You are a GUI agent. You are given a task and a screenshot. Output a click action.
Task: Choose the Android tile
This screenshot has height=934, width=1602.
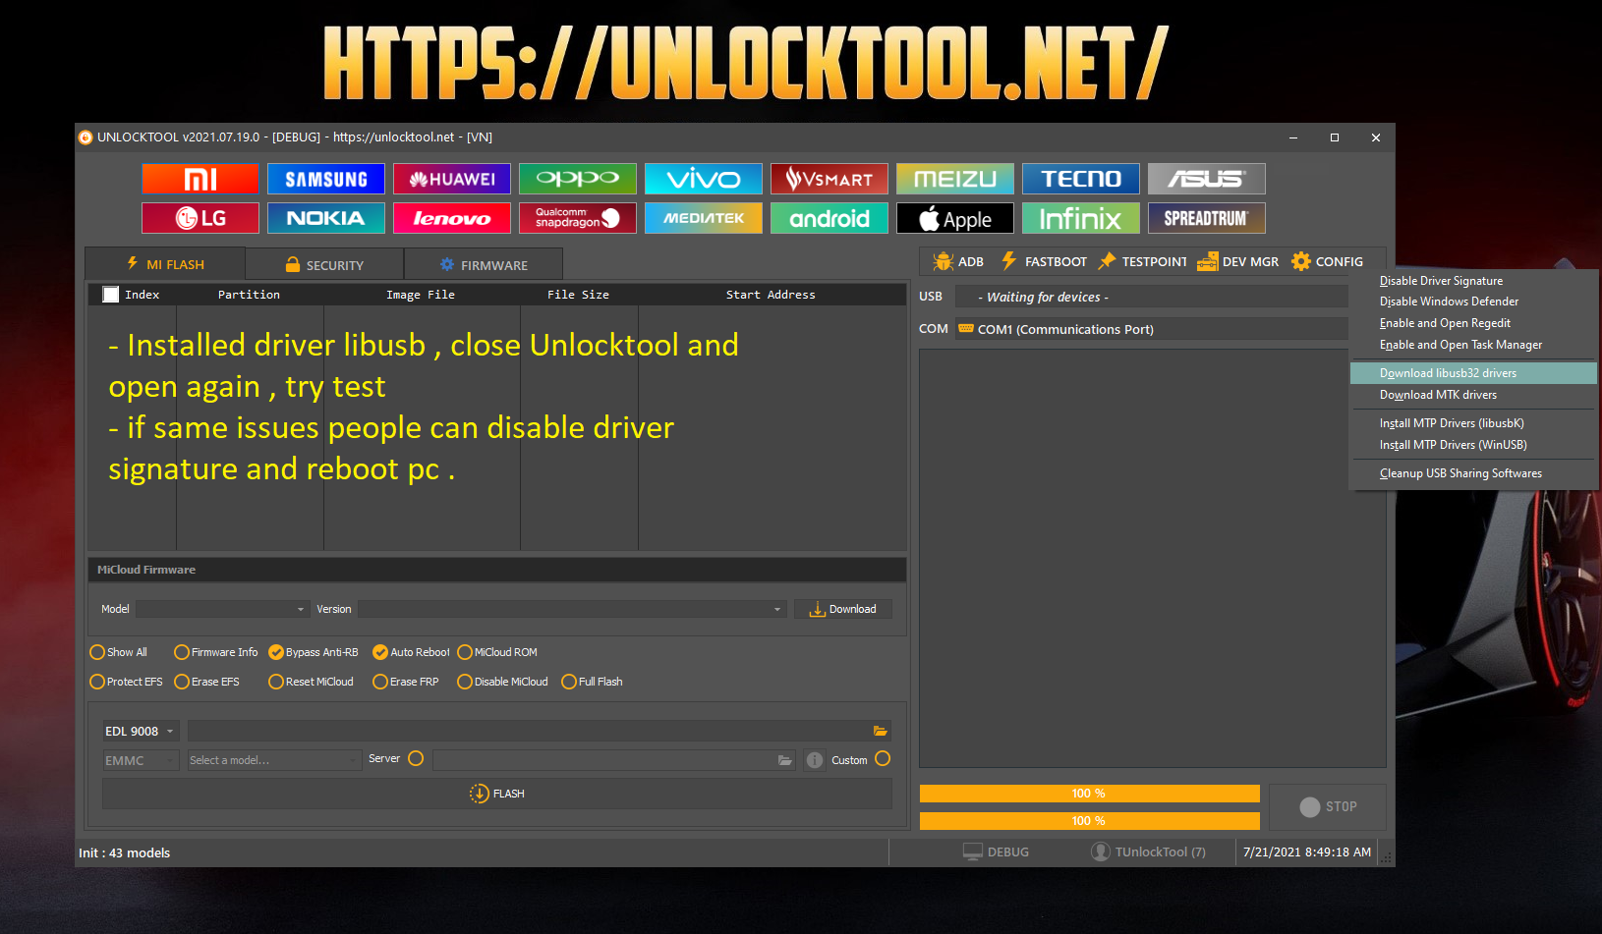(x=830, y=218)
